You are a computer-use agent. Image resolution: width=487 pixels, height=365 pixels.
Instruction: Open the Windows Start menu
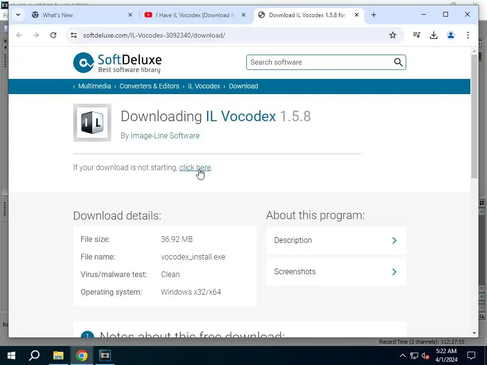(11, 355)
